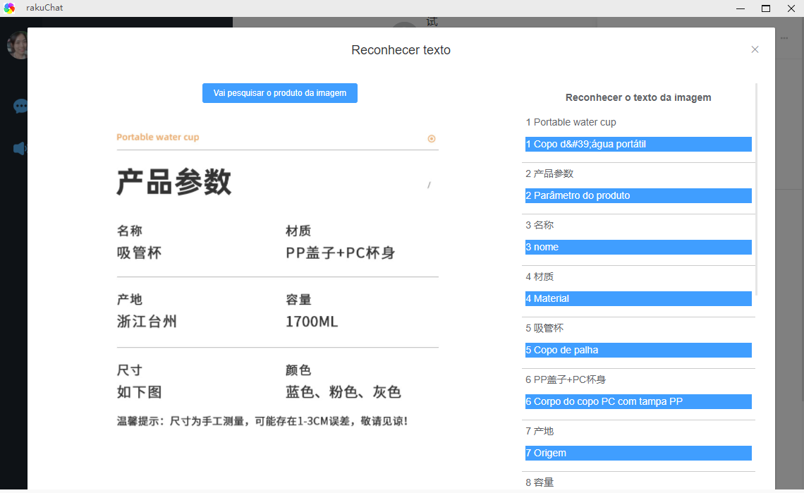Select translation "2 Parâmetro do produto"
The width and height of the screenshot is (804, 493).
(638, 195)
